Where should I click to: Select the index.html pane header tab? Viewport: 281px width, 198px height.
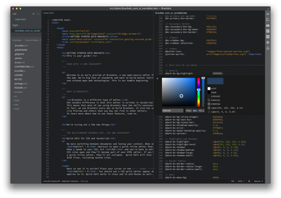48,13
